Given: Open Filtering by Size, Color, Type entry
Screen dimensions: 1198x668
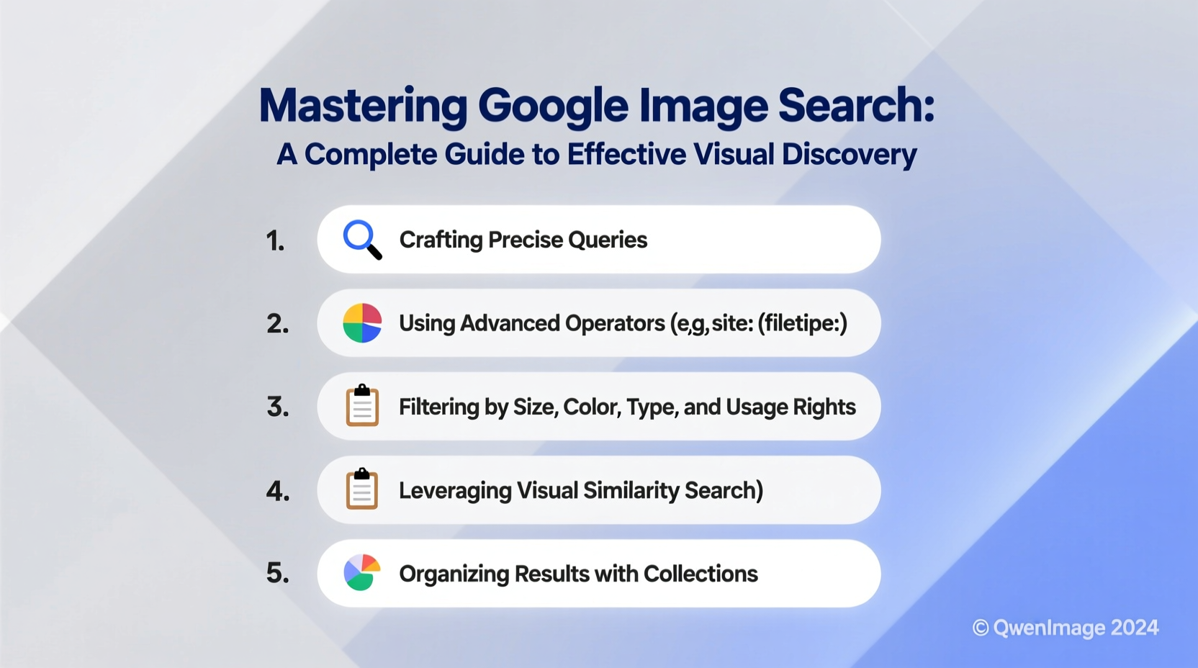Looking at the screenshot, I should coord(626,407).
